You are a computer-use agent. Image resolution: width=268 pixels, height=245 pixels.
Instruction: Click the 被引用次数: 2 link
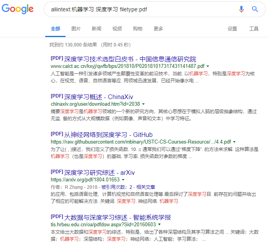click(x=117, y=187)
